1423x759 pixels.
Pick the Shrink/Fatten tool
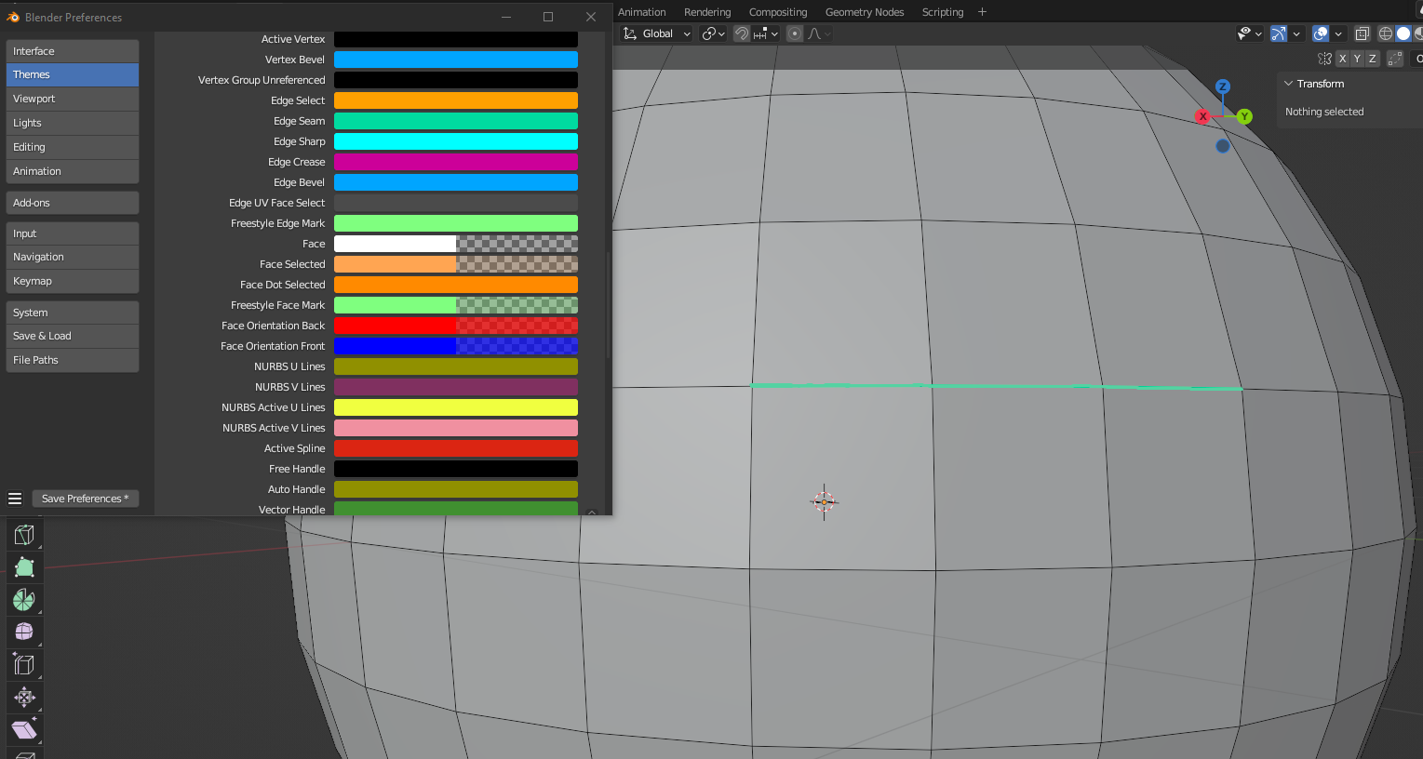coord(24,698)
